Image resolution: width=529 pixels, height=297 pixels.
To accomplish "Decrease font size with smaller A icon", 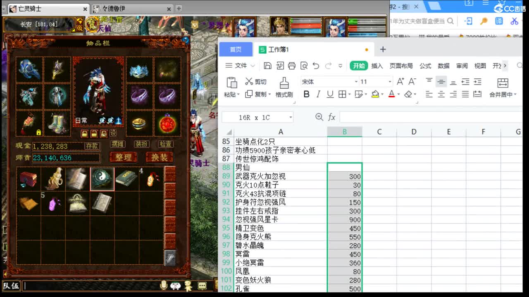I will (412, 81).
